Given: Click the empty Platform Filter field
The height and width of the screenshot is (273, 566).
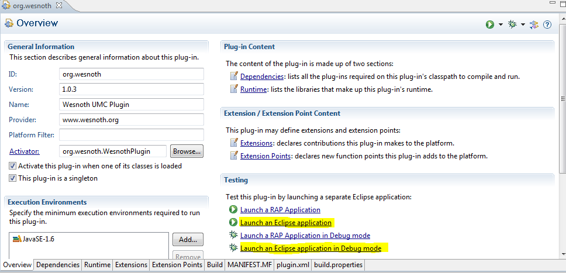Looking at the screenshot, I should click(x=132, y=134).
